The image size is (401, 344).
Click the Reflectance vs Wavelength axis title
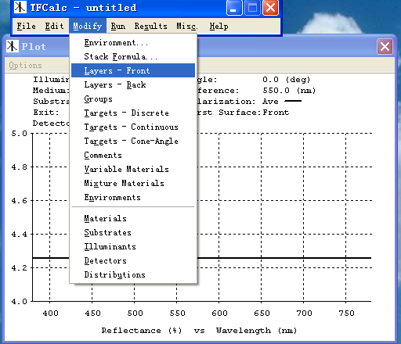pos(199,331)
